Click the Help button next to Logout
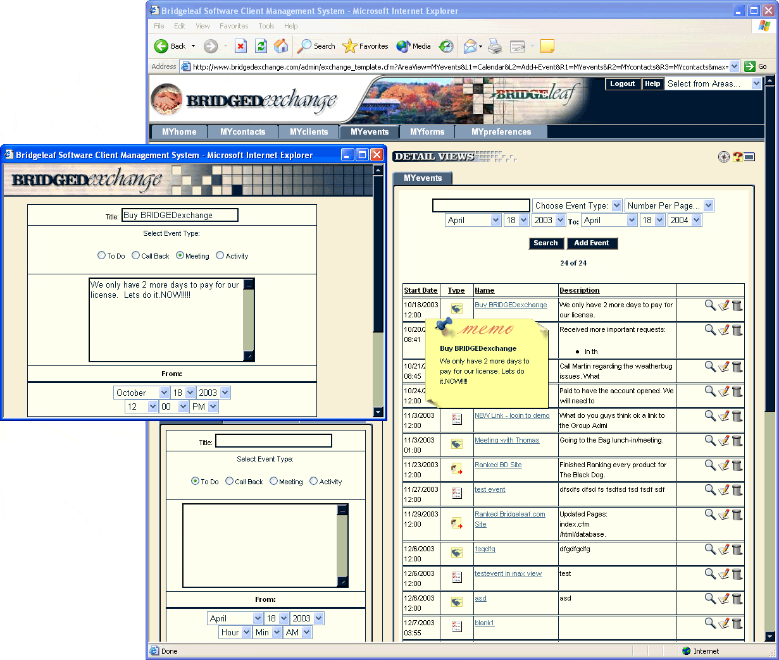779x660 pixels. click(x=652, y=83)
